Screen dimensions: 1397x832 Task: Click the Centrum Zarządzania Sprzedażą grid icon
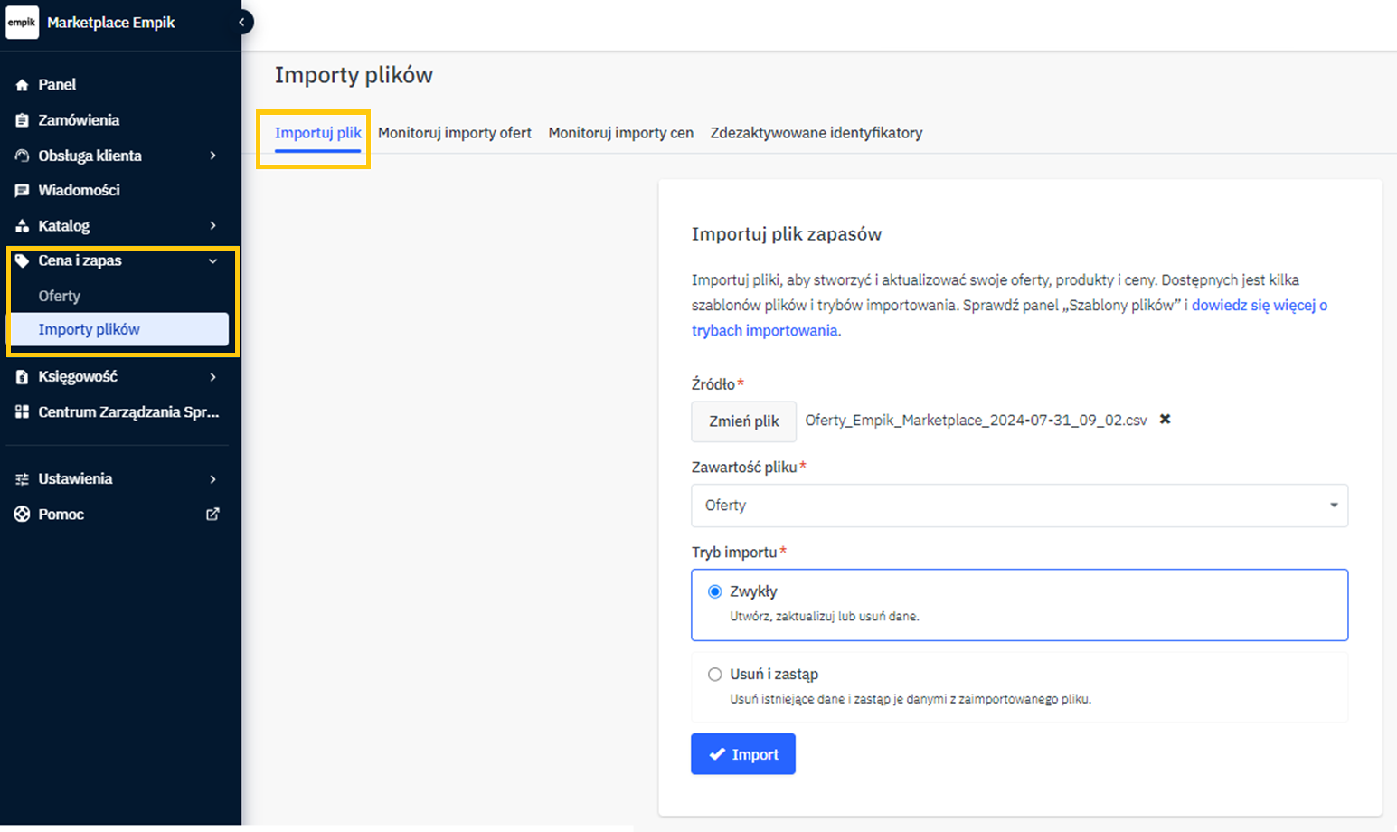tap(22, 412)
